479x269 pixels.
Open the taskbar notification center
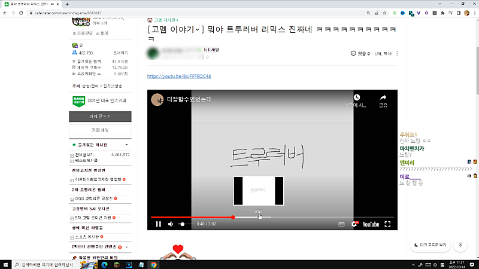pyautogui.click(x=472, y=265)
